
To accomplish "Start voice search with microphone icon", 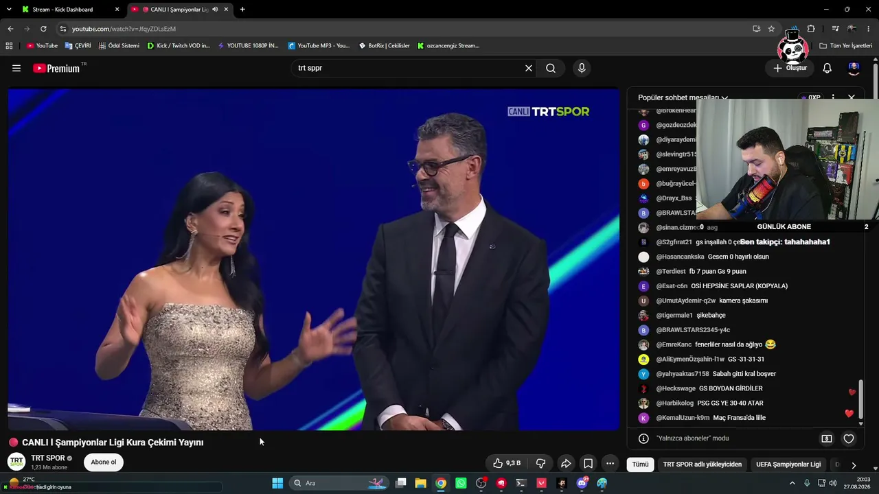I will (x=582, y=68).
